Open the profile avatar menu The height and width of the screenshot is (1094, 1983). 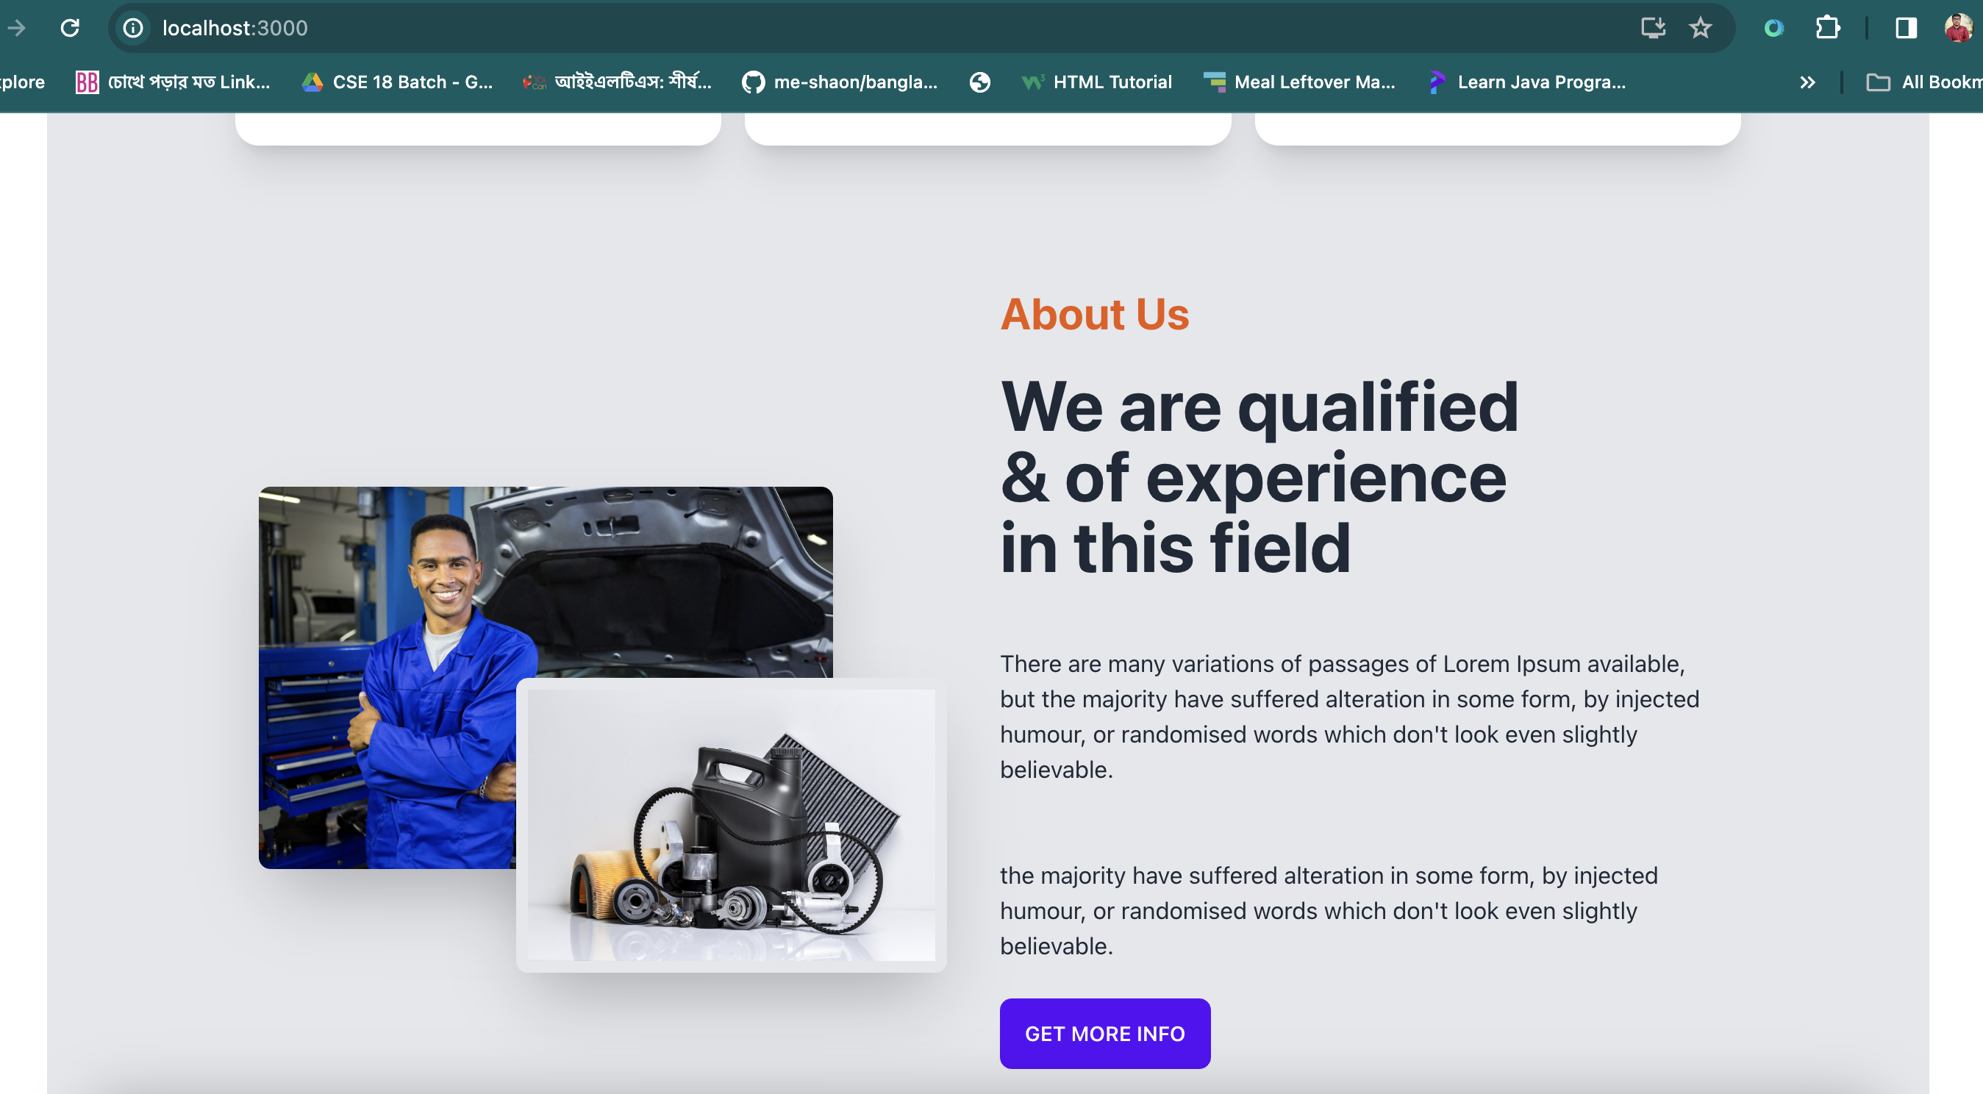point(1957,29)
